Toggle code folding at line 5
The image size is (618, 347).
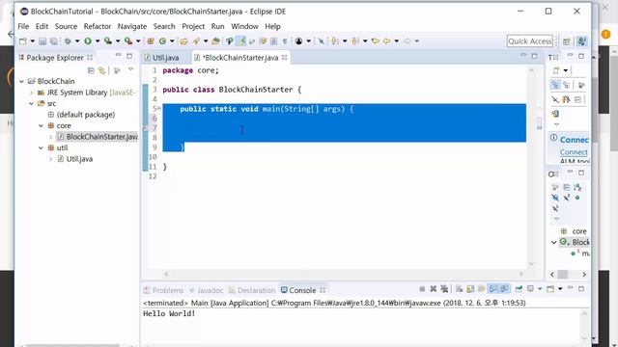pyautogui.click(x=158, y=108)
